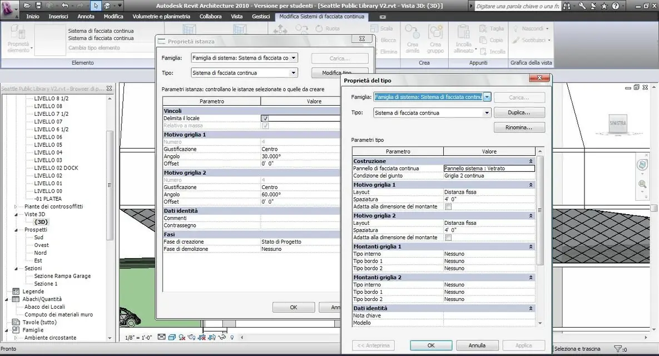Open Famiglia dropdown in Proprietà istanza dialog
Image resolution: width=659 pixels, height=356 pixels.
(294, 58)
